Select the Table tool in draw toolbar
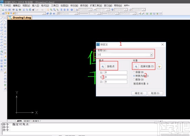The width and height of the screenshot is (190, 136). point(2,67)
